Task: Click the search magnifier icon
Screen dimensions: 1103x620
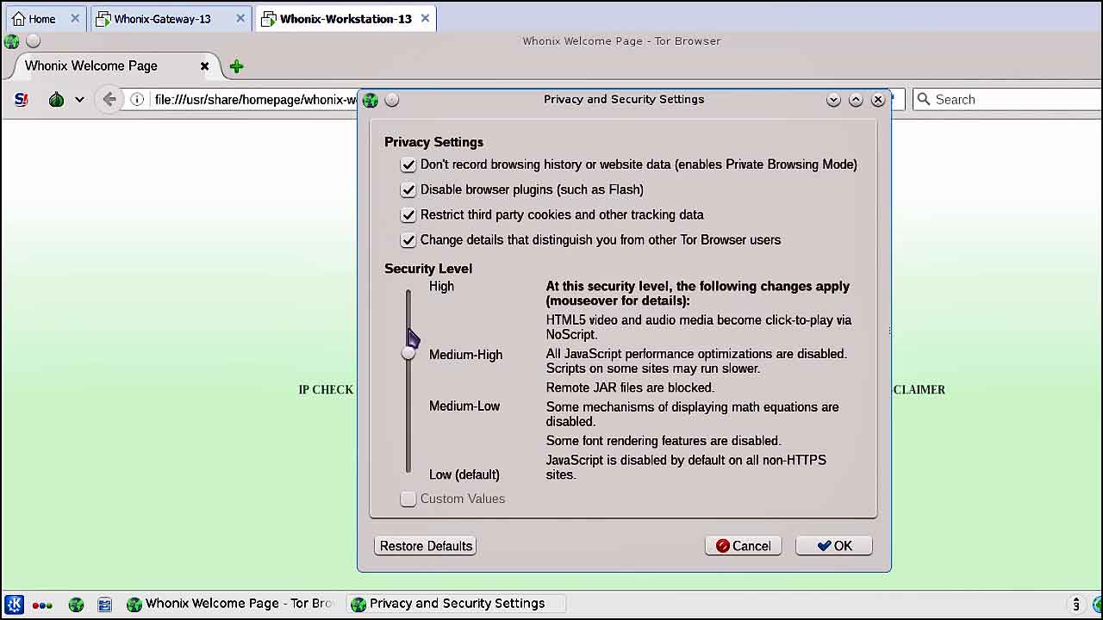Action: pyautogui.click(x=924, y=99)
